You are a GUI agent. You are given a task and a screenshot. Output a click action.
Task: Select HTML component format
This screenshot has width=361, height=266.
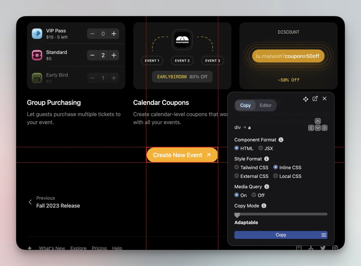(x=236, y=148)
